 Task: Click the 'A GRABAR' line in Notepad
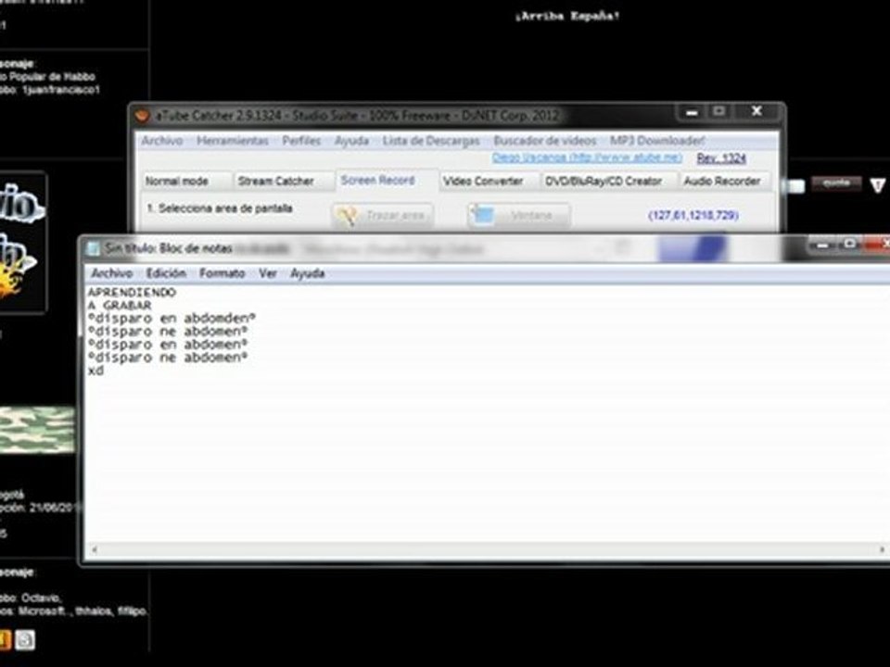pos(120,306)
